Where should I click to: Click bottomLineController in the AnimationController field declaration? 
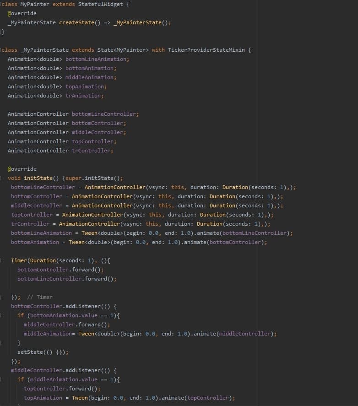click(x=104, y=114)
